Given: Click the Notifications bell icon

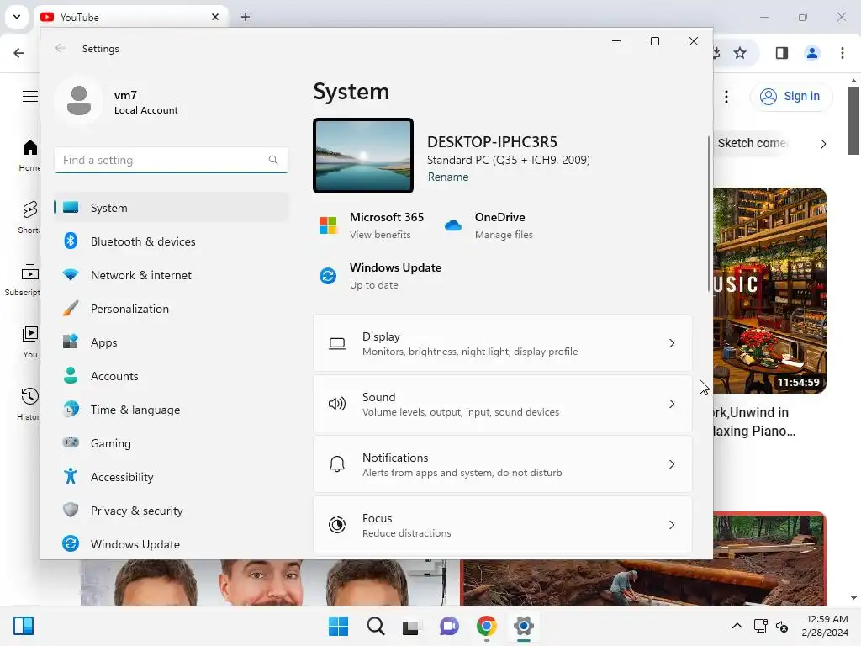Looking at the screenshot, I should pos(337,464).
